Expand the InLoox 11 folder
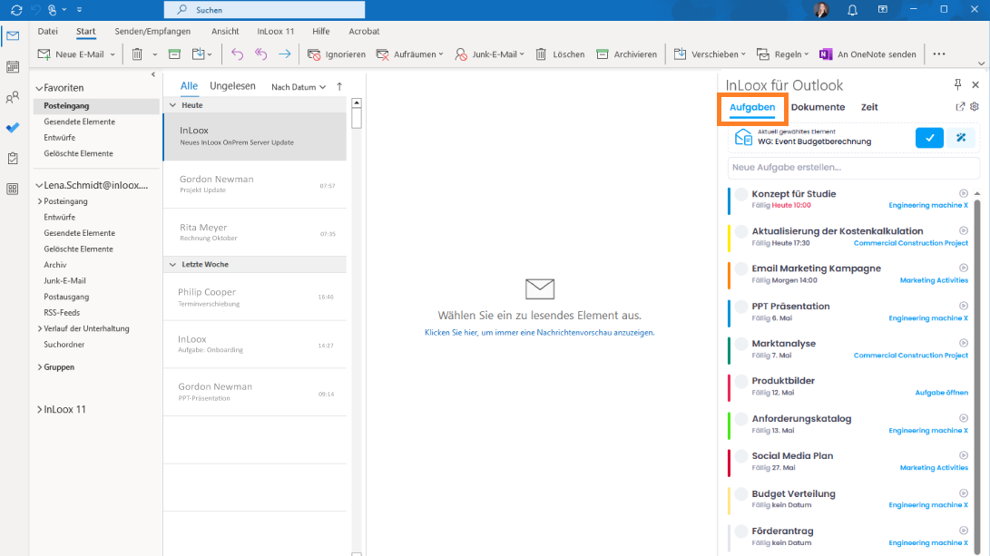Screen dimensions: 990x556 coord(40,410)
